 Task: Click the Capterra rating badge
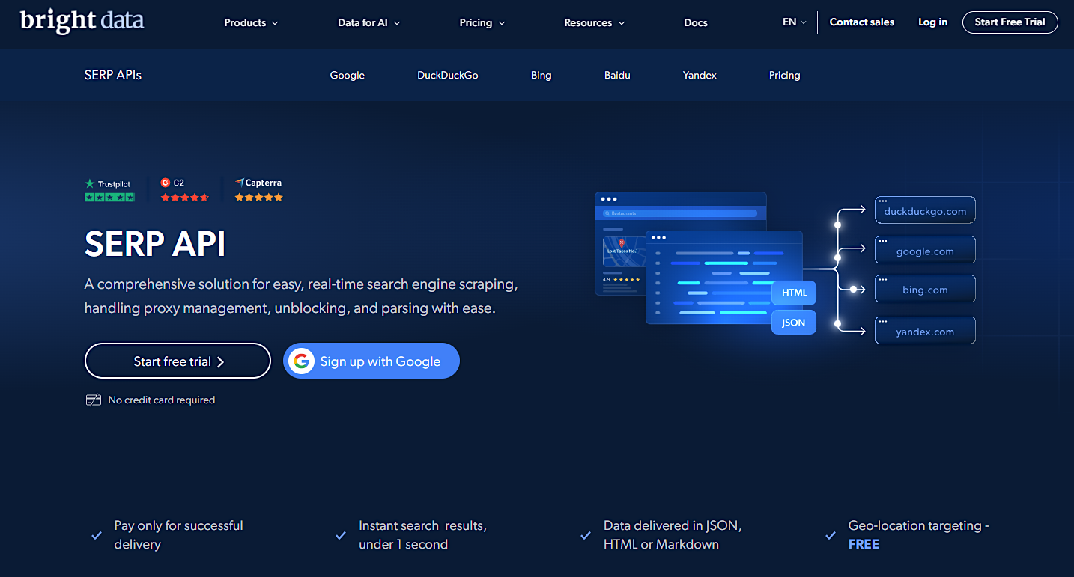258,190
